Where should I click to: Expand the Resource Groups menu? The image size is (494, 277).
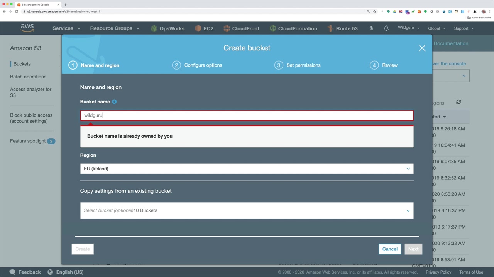pos(115,28)
